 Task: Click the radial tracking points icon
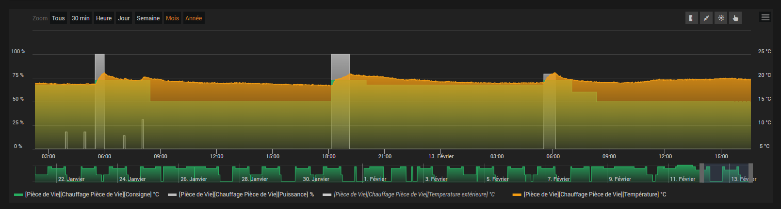click(x=721, y=18)
